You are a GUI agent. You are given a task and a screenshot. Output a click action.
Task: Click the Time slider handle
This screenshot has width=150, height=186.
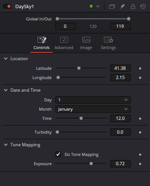pyautogui.click(x=81, y=118)
